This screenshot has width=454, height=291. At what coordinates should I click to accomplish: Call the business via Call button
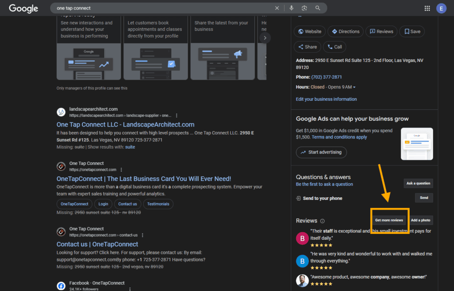[334, 47]
